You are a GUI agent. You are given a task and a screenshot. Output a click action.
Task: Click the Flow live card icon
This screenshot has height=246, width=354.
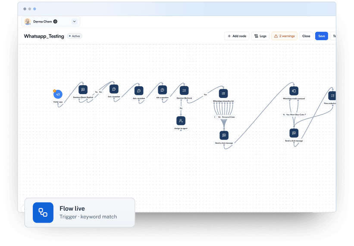click(43, 212)
